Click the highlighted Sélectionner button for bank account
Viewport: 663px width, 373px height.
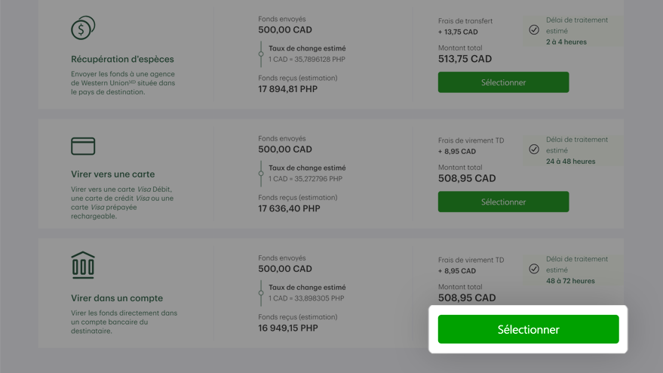pos(528,329)
